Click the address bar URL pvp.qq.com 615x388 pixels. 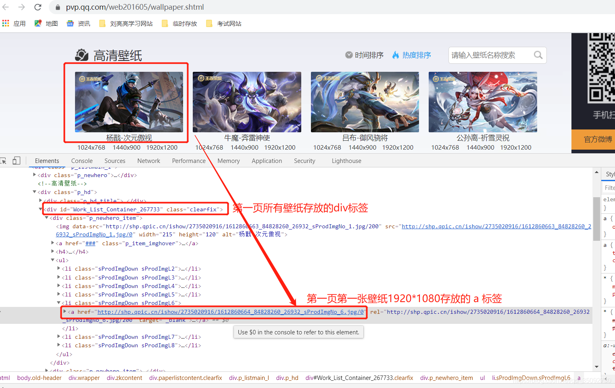pos(135,7)
